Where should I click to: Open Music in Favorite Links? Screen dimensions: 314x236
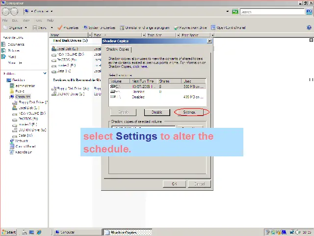9,57
